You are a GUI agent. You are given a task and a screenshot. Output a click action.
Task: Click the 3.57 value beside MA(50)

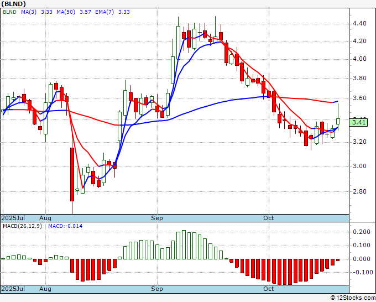85,12
